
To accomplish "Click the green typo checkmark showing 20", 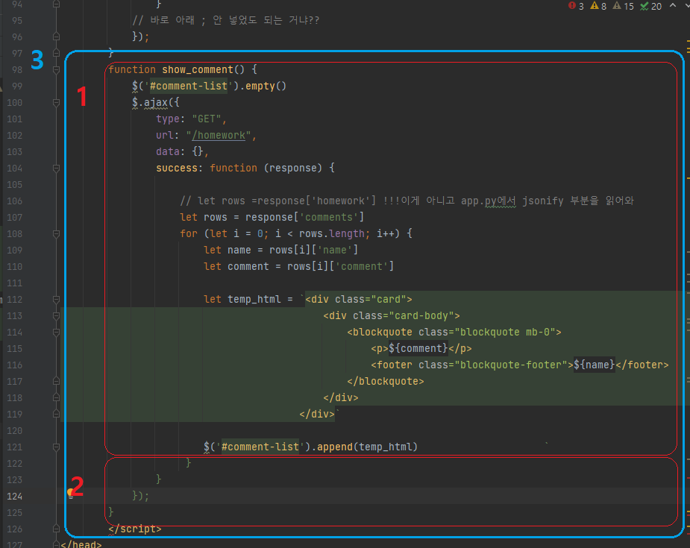I will (650, 6).
